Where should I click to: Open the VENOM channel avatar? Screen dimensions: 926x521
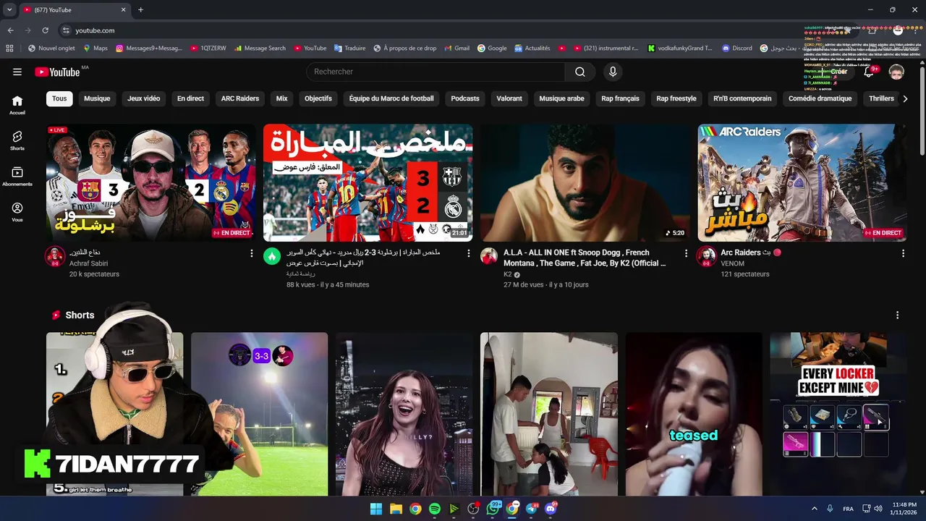coord(706,256)
